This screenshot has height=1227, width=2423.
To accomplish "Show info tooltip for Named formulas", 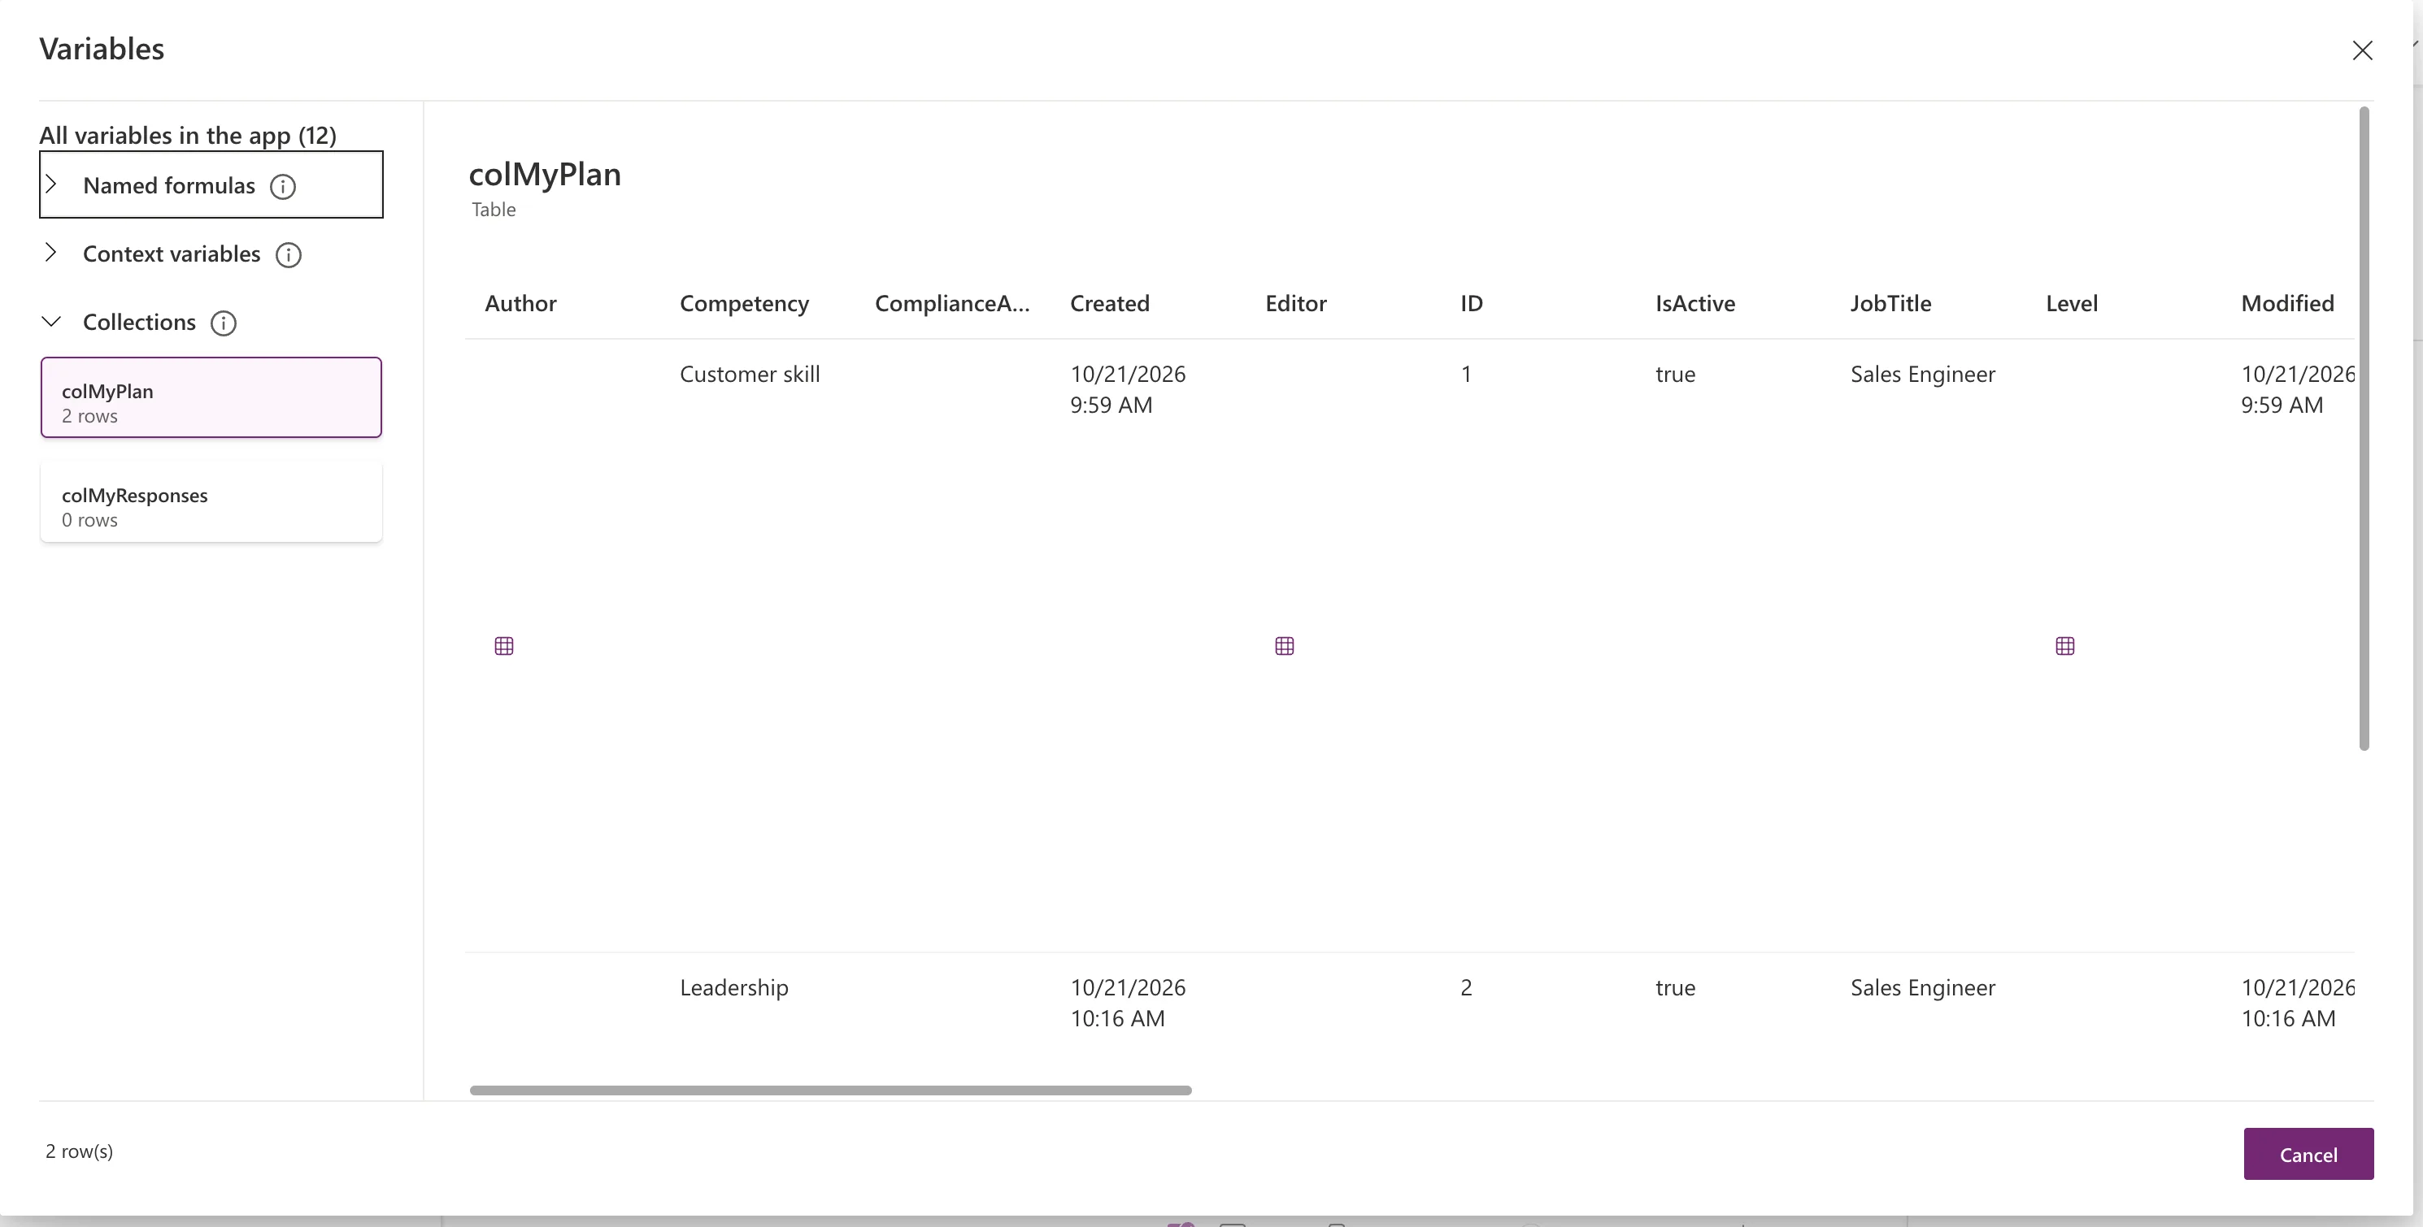I will coord(283,187).
